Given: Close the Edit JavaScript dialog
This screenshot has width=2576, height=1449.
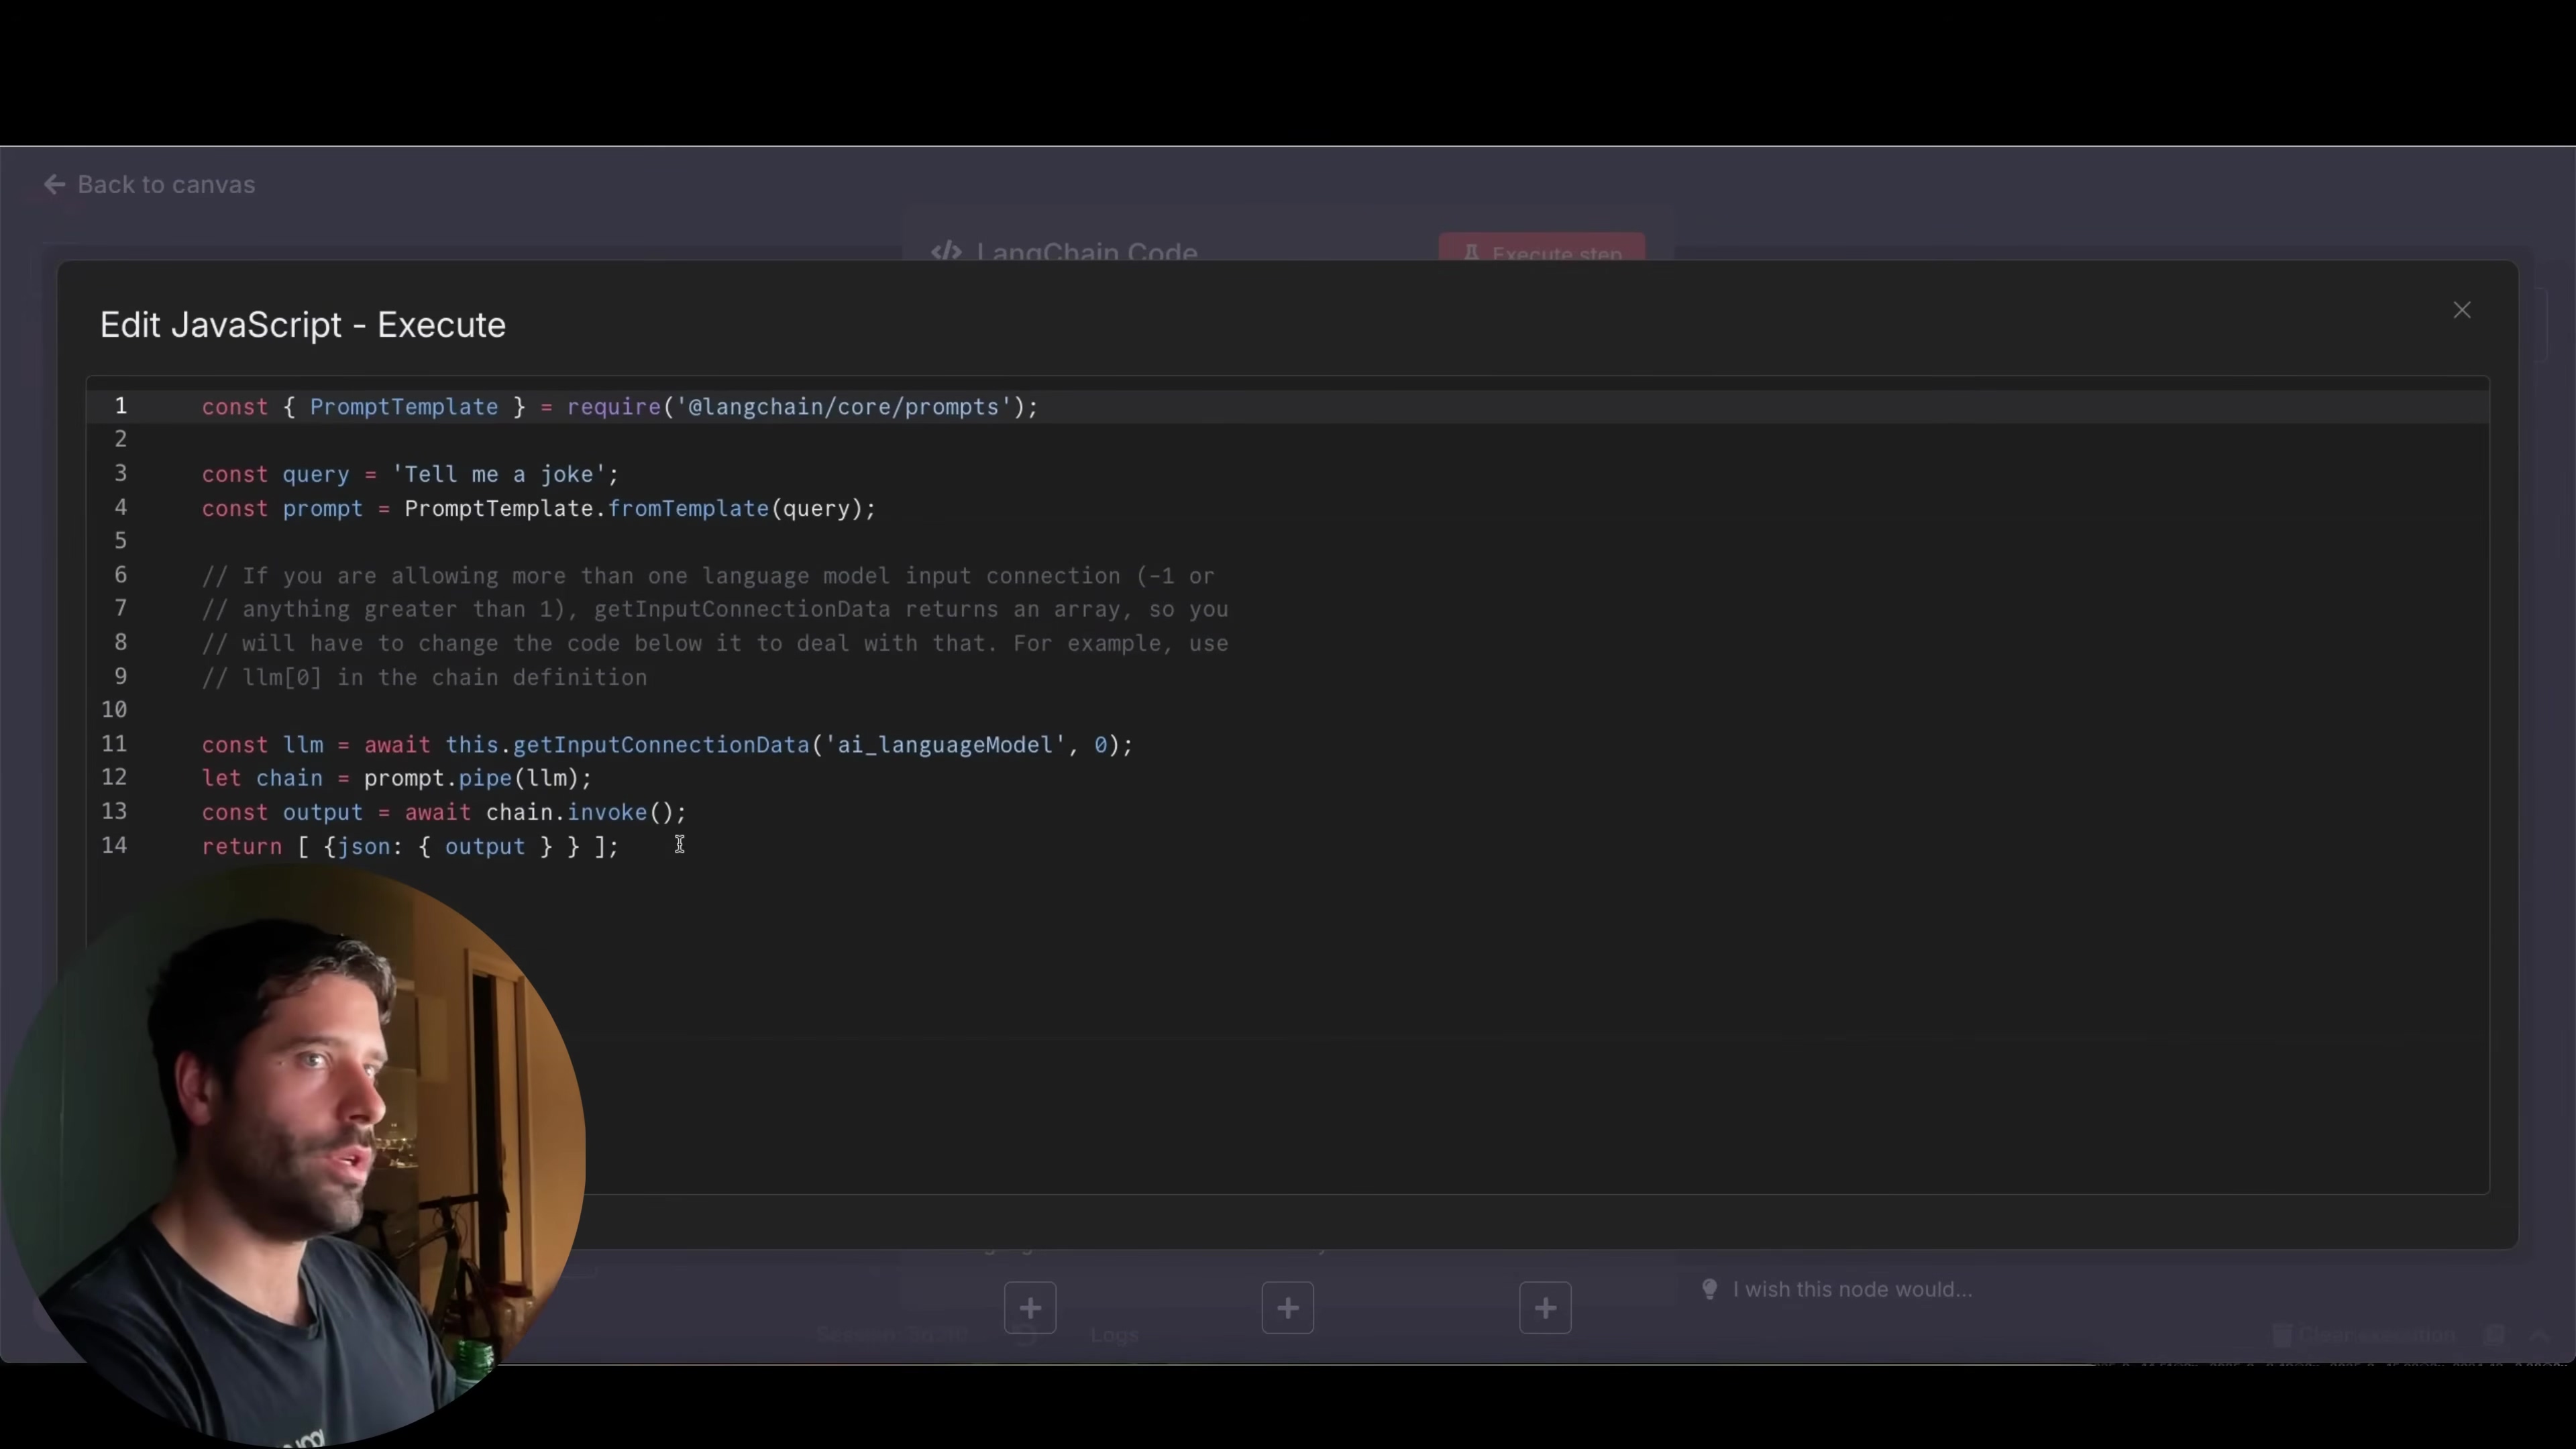Looking at the screenshot, I should [x=2461, y=310].
